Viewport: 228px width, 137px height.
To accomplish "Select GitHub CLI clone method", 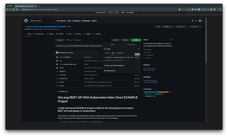I will coord(120,53).
